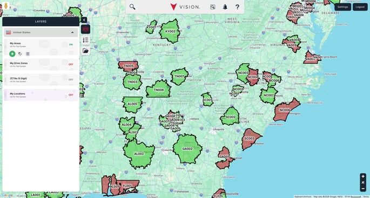
Task: Zoom out with the minus button
Action: pyautogui.click(x=363, y=189)
